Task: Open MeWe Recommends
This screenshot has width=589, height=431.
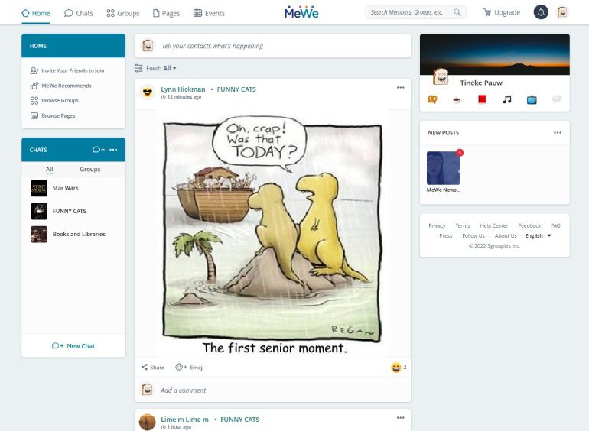Action: (61, 86)
